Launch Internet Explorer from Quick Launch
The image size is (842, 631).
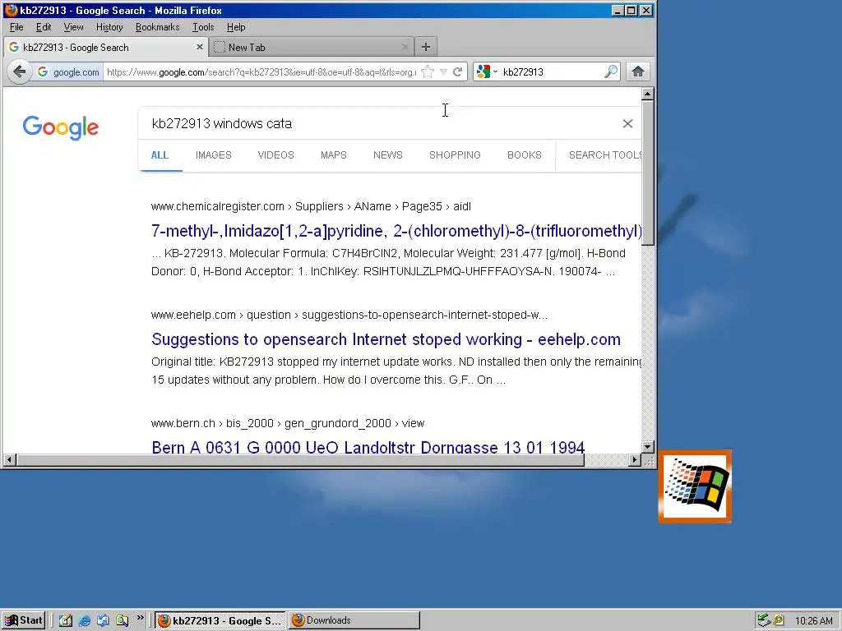[x=85, y=621]
